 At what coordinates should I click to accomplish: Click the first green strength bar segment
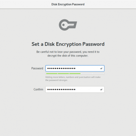(52, 73)
